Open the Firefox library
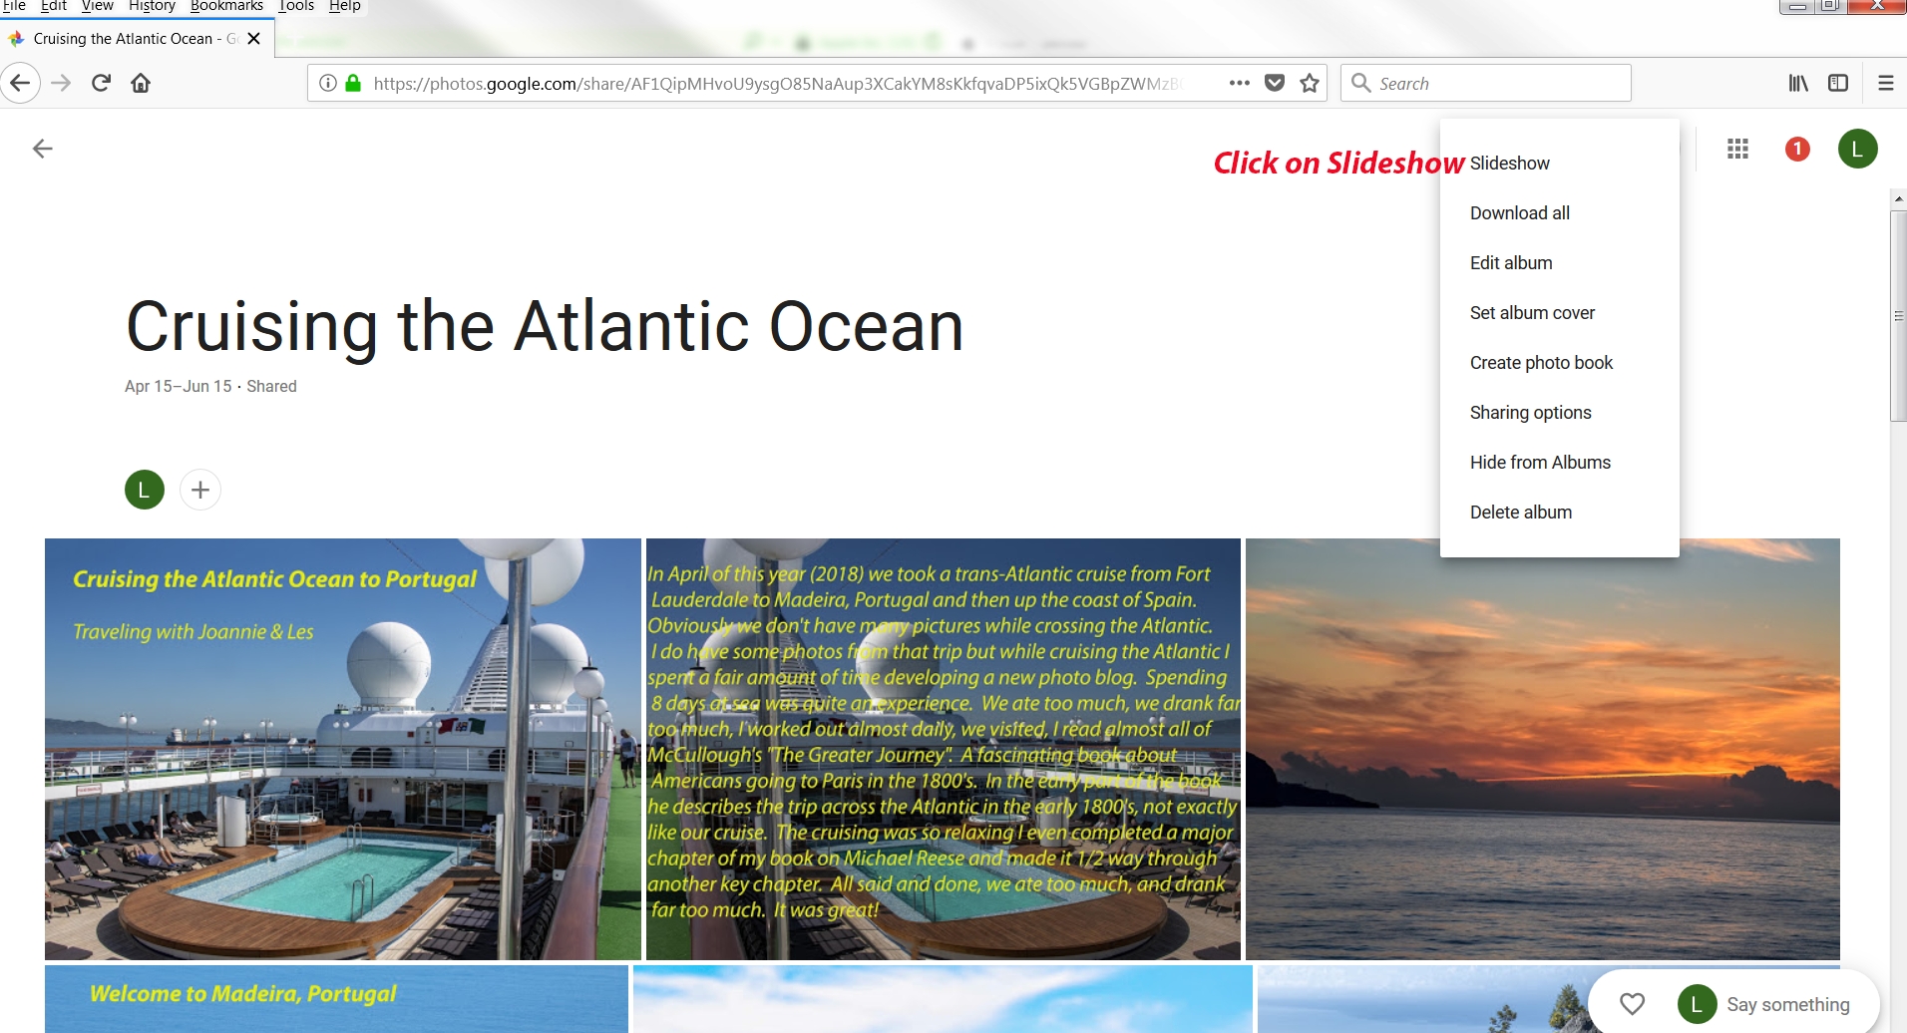1907x1033 pixels. [x=1799, y=83]
